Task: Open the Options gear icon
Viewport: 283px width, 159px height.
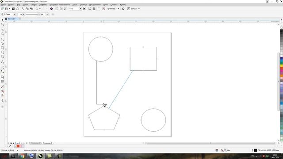Action: pyautogui.click(x=123, y=9)
